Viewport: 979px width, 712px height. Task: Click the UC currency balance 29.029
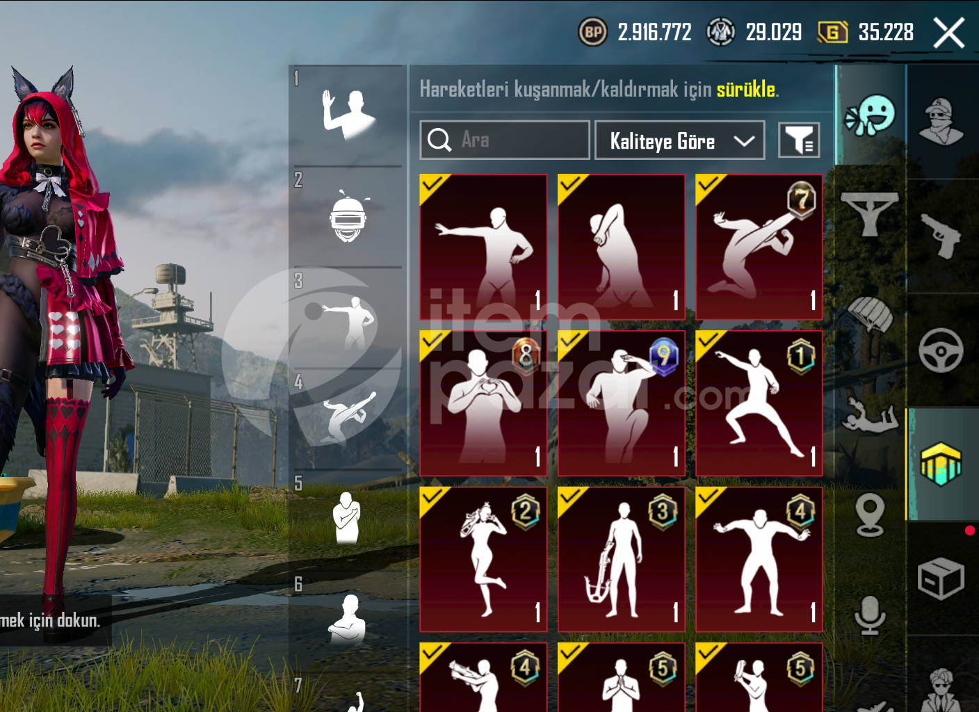[773, 32]
